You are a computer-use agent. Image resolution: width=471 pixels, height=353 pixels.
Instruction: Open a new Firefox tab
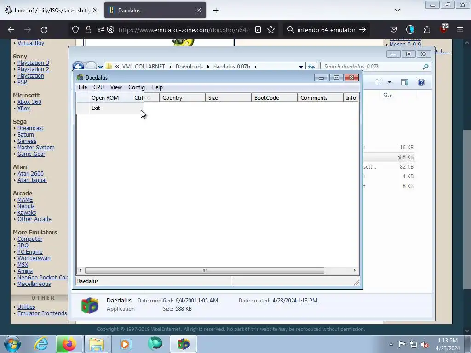click(216, 11)
